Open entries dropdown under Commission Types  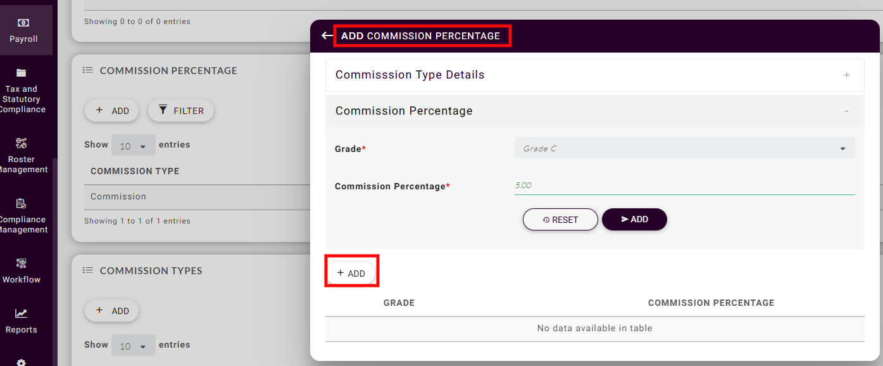point(133,346)
